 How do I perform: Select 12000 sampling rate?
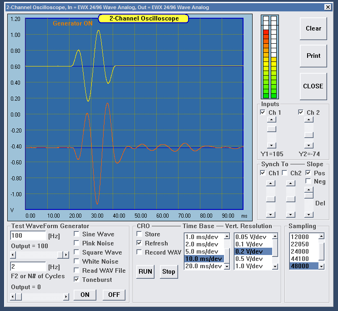point(304,237)
